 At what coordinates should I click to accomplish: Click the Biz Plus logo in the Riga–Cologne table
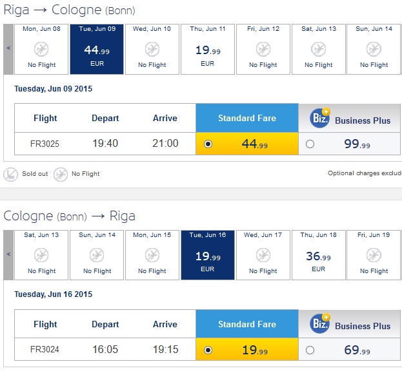pyautogui.click(x=320, y=118)
